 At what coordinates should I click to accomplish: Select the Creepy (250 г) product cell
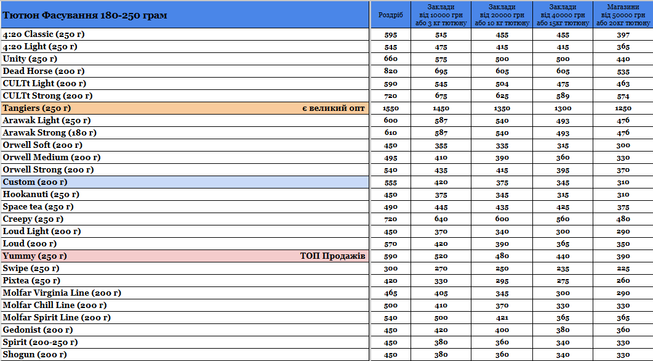(x=185, y=219)
